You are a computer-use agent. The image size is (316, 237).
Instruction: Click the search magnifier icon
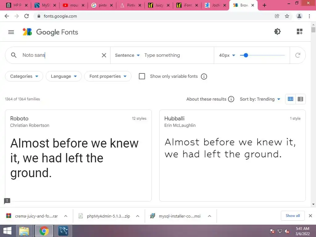14,55
